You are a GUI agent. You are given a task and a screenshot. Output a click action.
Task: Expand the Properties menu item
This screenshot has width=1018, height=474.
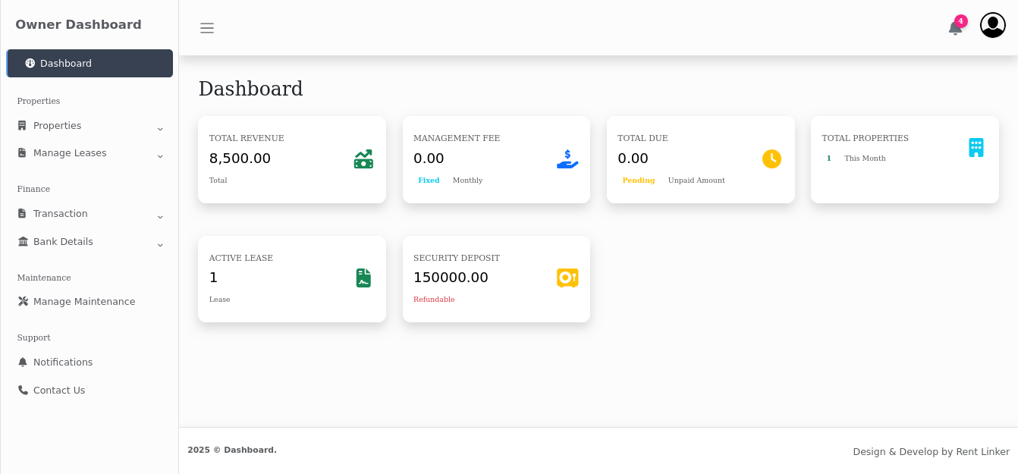[x=57, y=125]
